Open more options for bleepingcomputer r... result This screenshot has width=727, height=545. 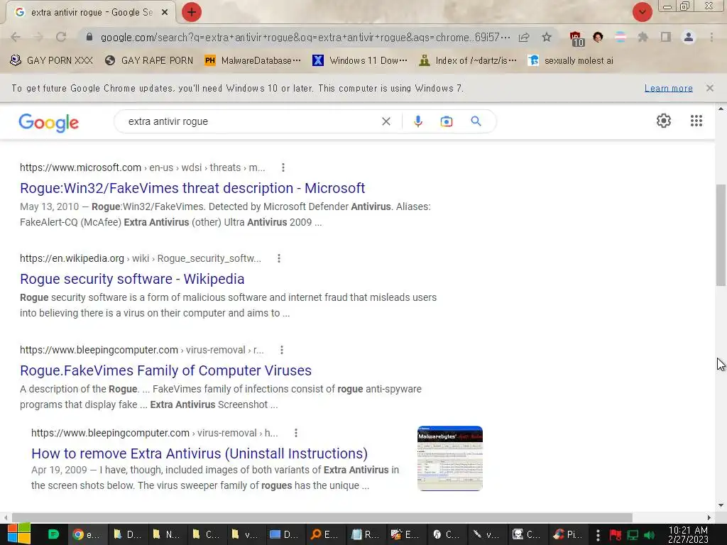point(281,350)
